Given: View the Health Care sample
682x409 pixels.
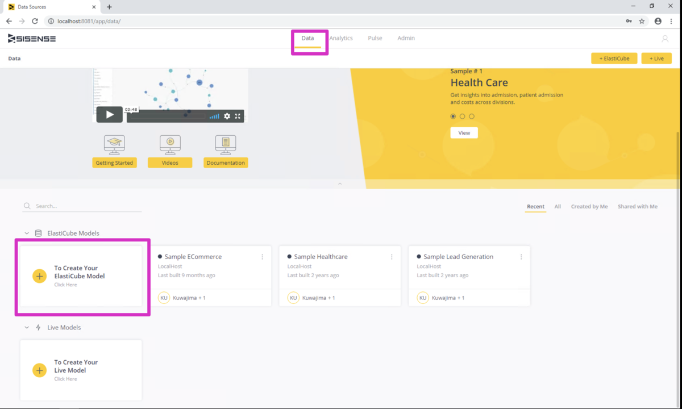Looking at the screenshot, I should click(x=464, y=133).
